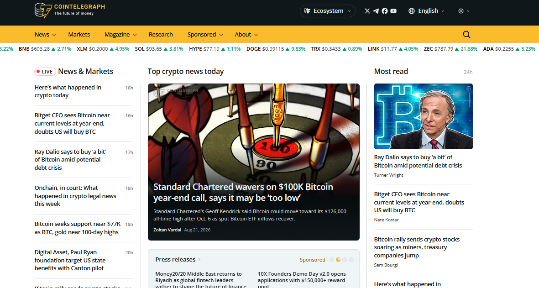Open the Markets menu item

(79, 34)
